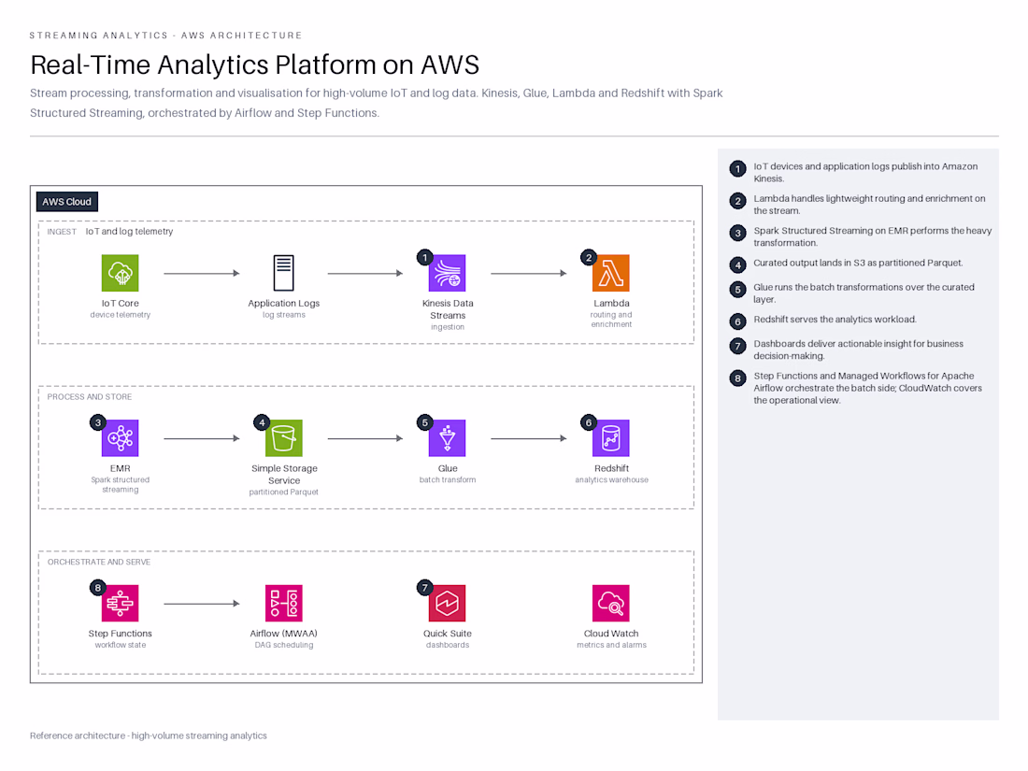1028x771 pixels.
Task: Click the 'Quick Suite' label
Action: coord(448,634)
